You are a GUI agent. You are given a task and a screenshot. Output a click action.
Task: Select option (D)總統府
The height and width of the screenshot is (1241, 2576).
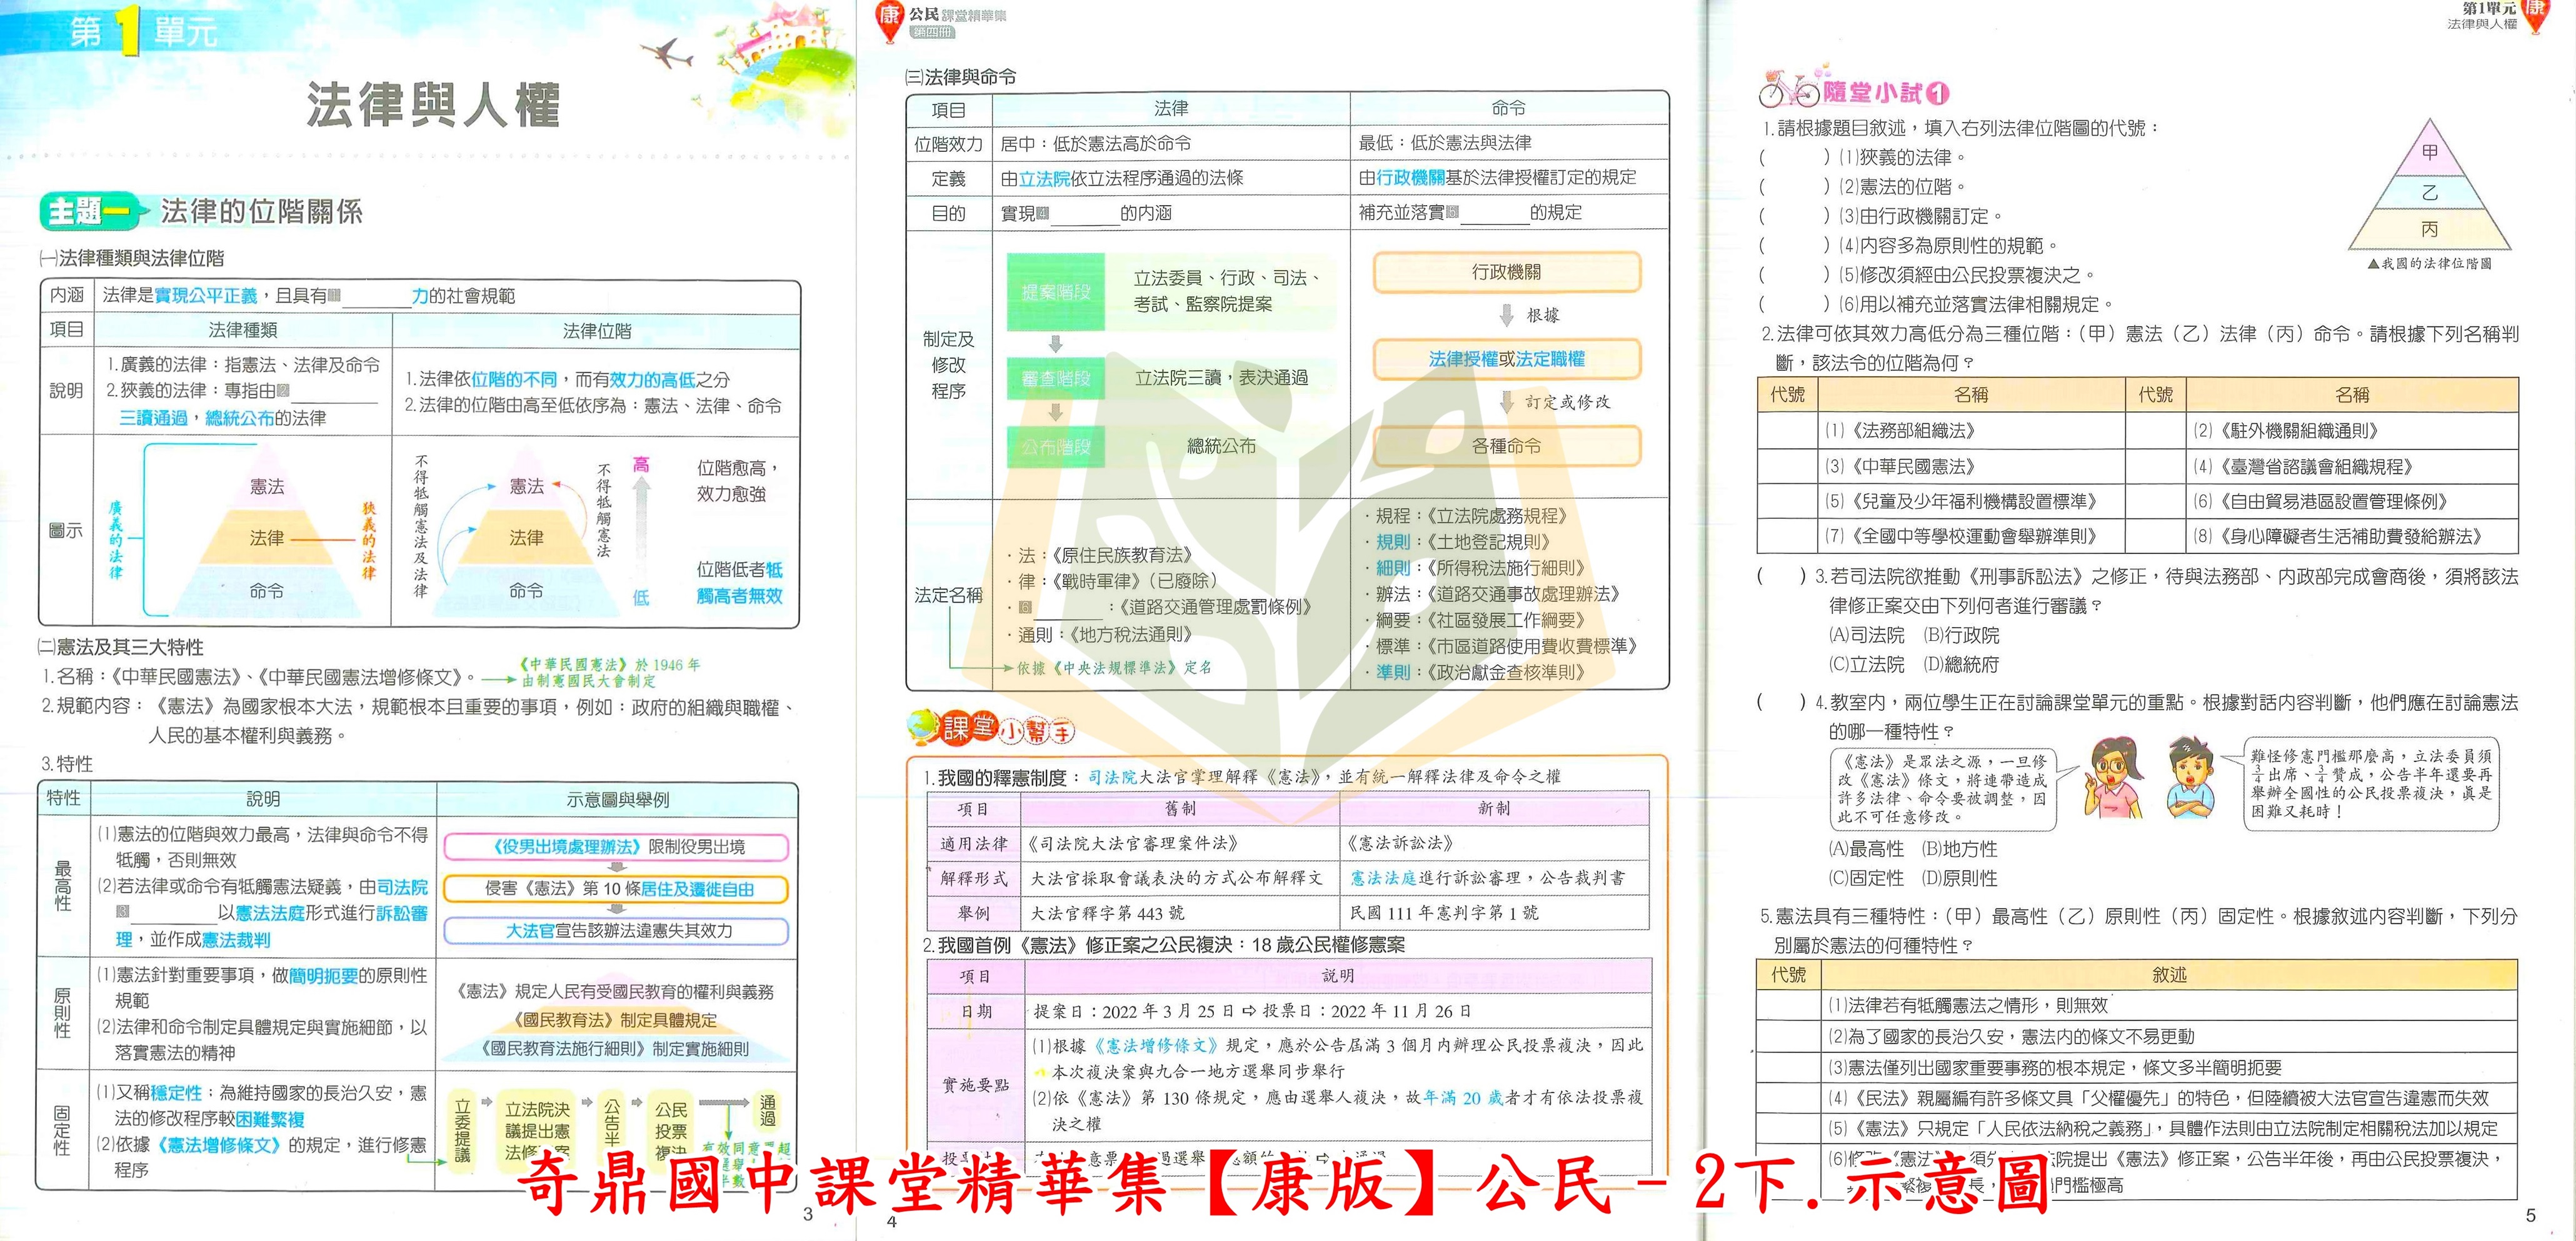(1961, 664)
